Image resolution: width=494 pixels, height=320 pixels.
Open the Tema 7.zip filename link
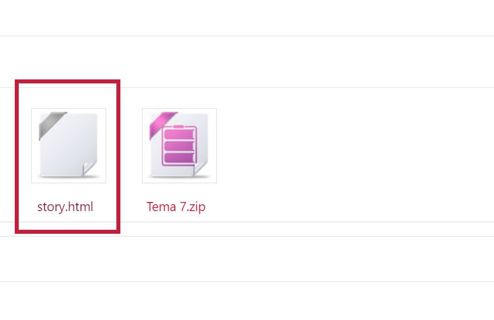tap(176, 207)
